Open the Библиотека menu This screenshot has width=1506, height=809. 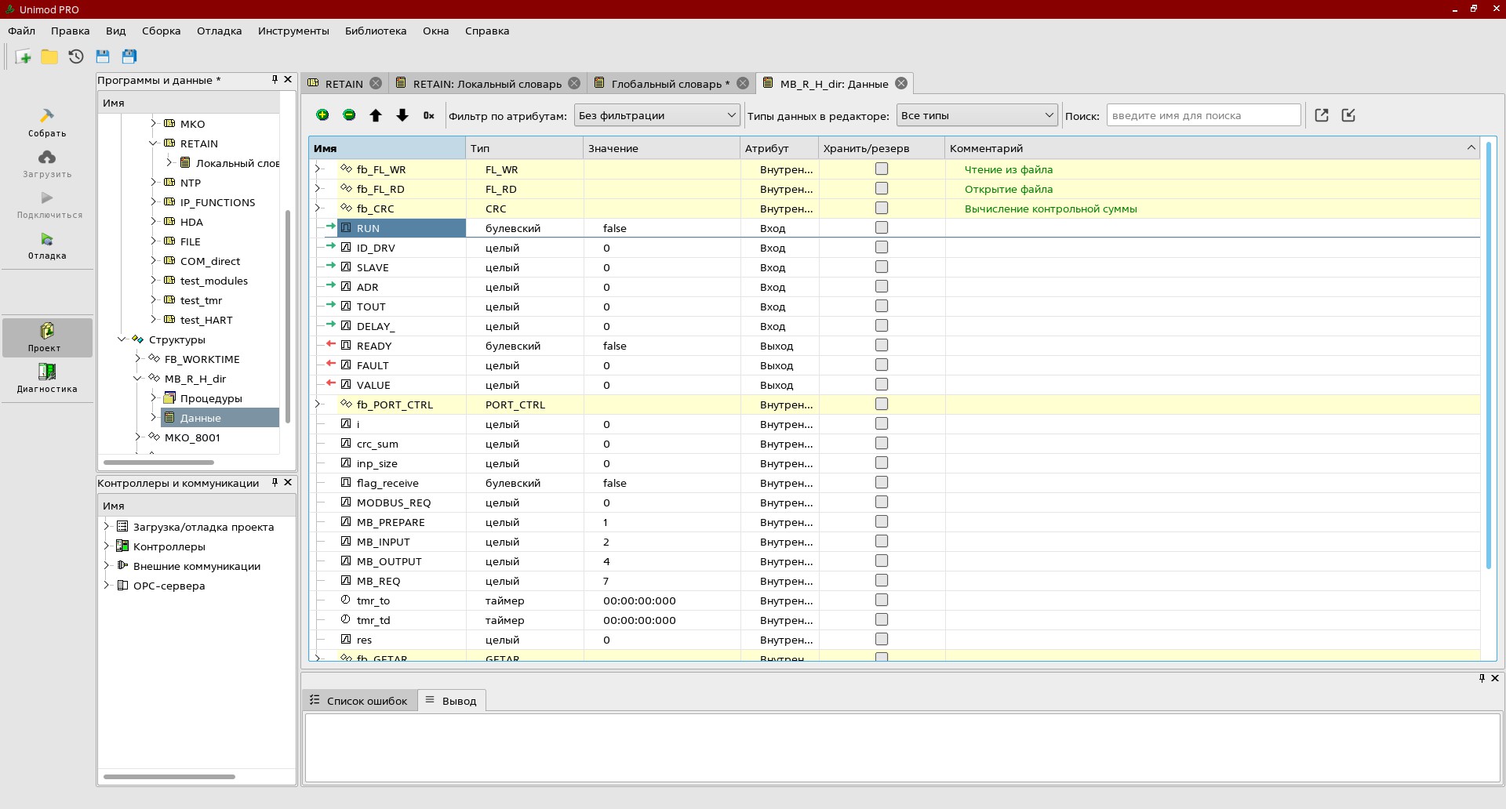coord(376,31)
